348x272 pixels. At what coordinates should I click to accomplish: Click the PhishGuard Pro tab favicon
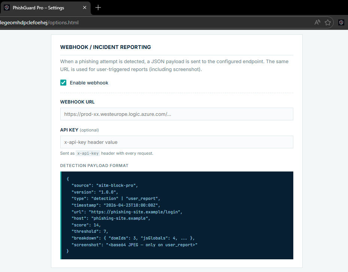click(x=7, y=7)
